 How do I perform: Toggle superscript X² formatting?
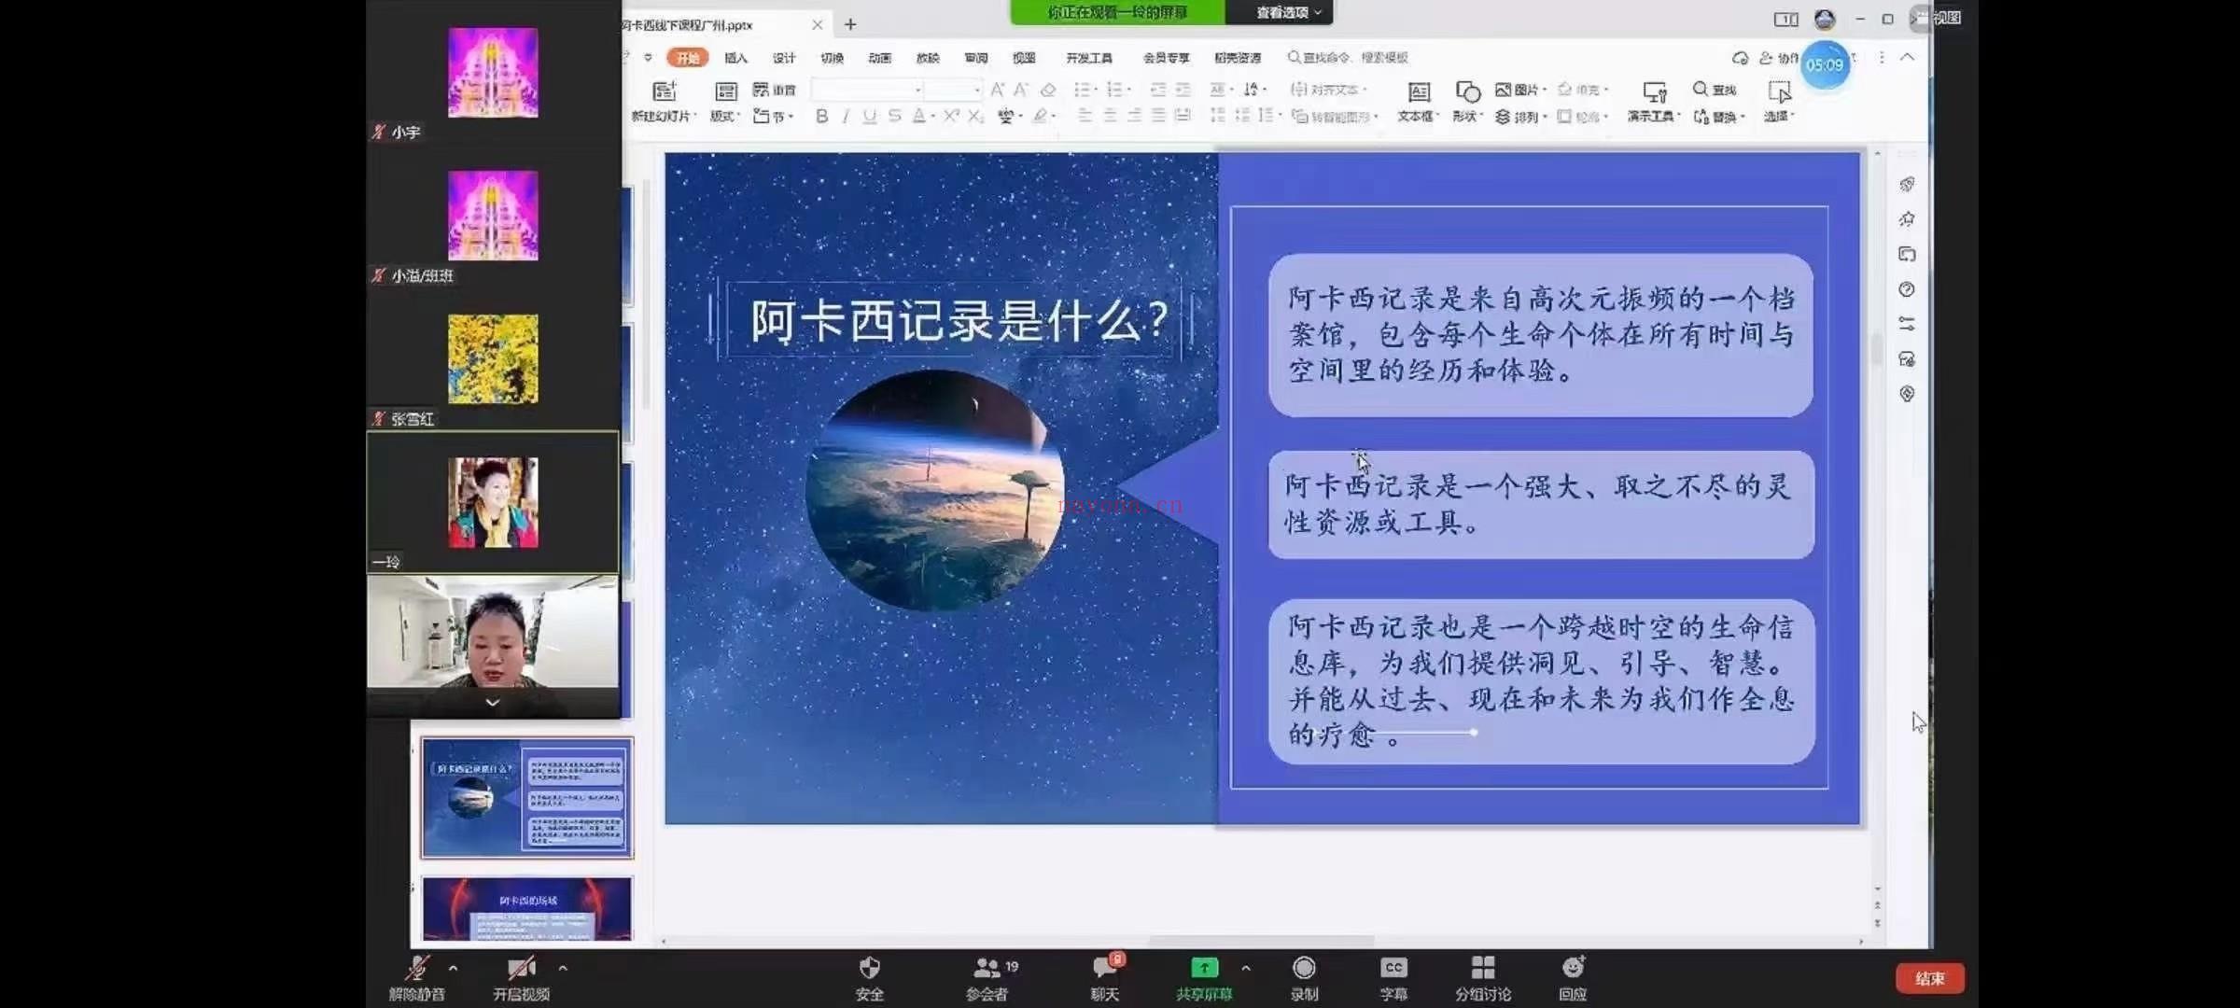point(951,116)
